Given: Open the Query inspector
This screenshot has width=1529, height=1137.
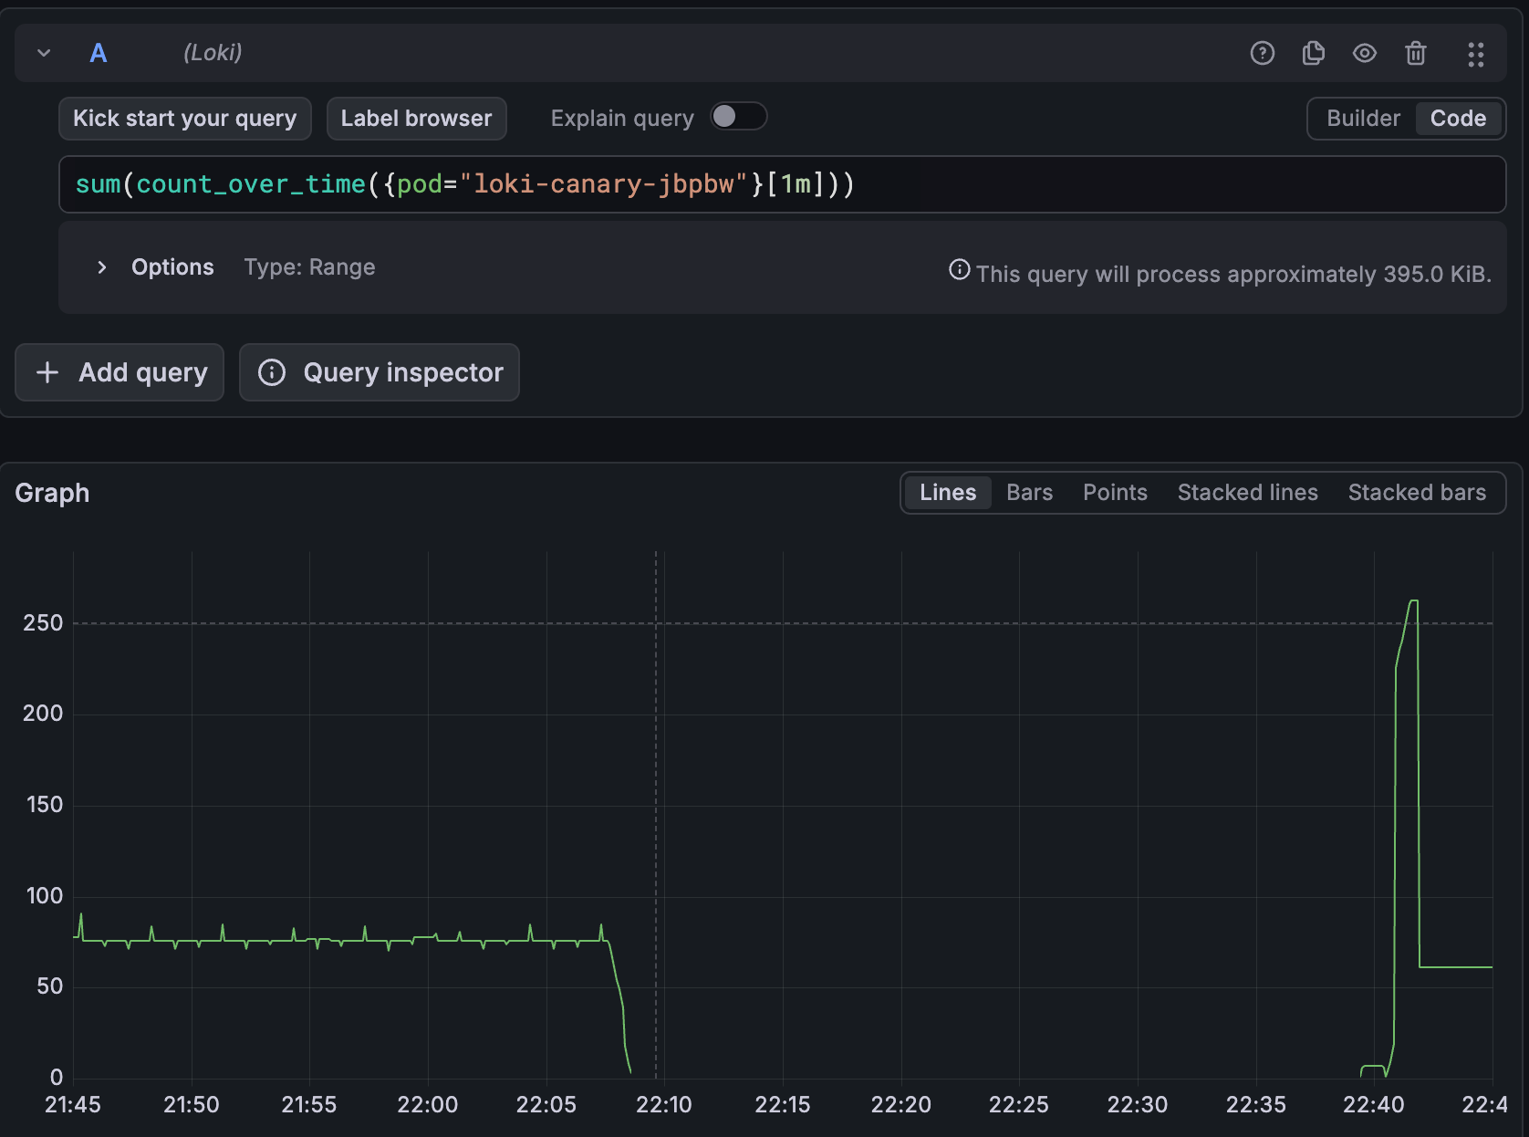Looking at the screenshot, I should coord(380,372).
